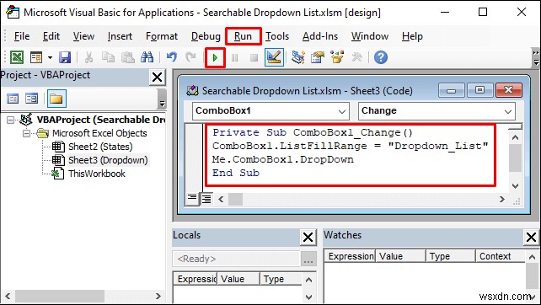Click the Cut scissors icon
The image size is (541, 305).
(x=88, y=57)
